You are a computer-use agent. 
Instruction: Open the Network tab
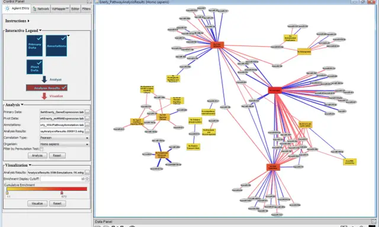(x=41, y=9)
